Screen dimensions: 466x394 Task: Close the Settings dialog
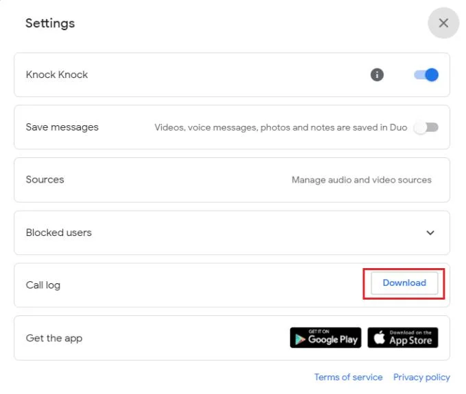pos(443,23)
